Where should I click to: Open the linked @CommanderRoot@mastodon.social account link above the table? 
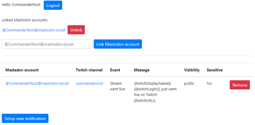(x=34, y=30)
